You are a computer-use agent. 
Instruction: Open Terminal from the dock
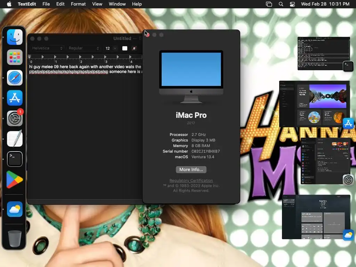[15, 159]
